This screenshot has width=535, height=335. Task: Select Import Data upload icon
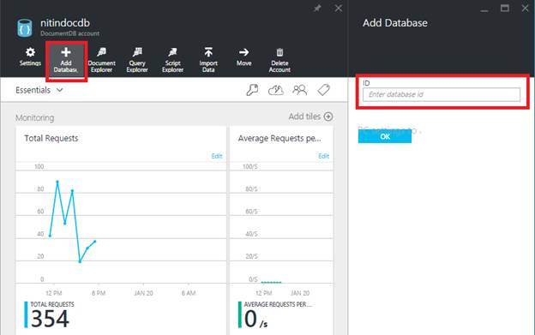pos(208,52)
